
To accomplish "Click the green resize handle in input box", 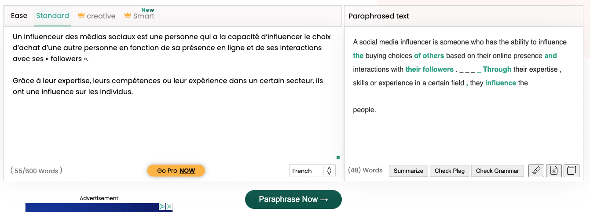I will click(338, 157).
